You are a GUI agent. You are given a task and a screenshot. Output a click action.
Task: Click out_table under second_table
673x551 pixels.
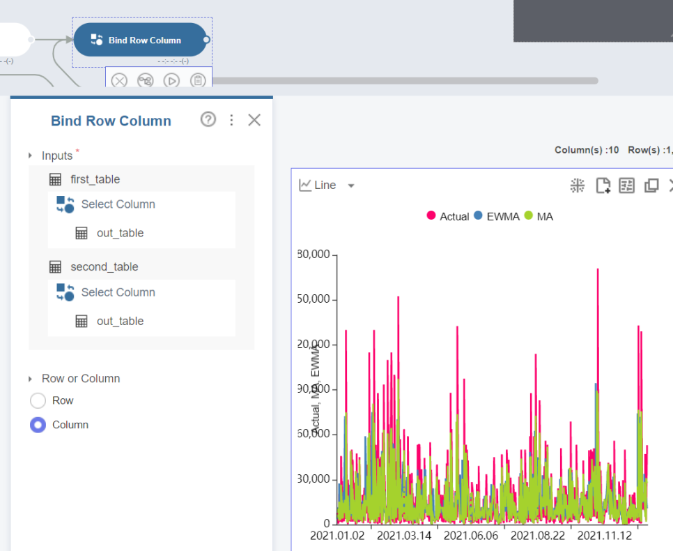[x=120, y=321]
